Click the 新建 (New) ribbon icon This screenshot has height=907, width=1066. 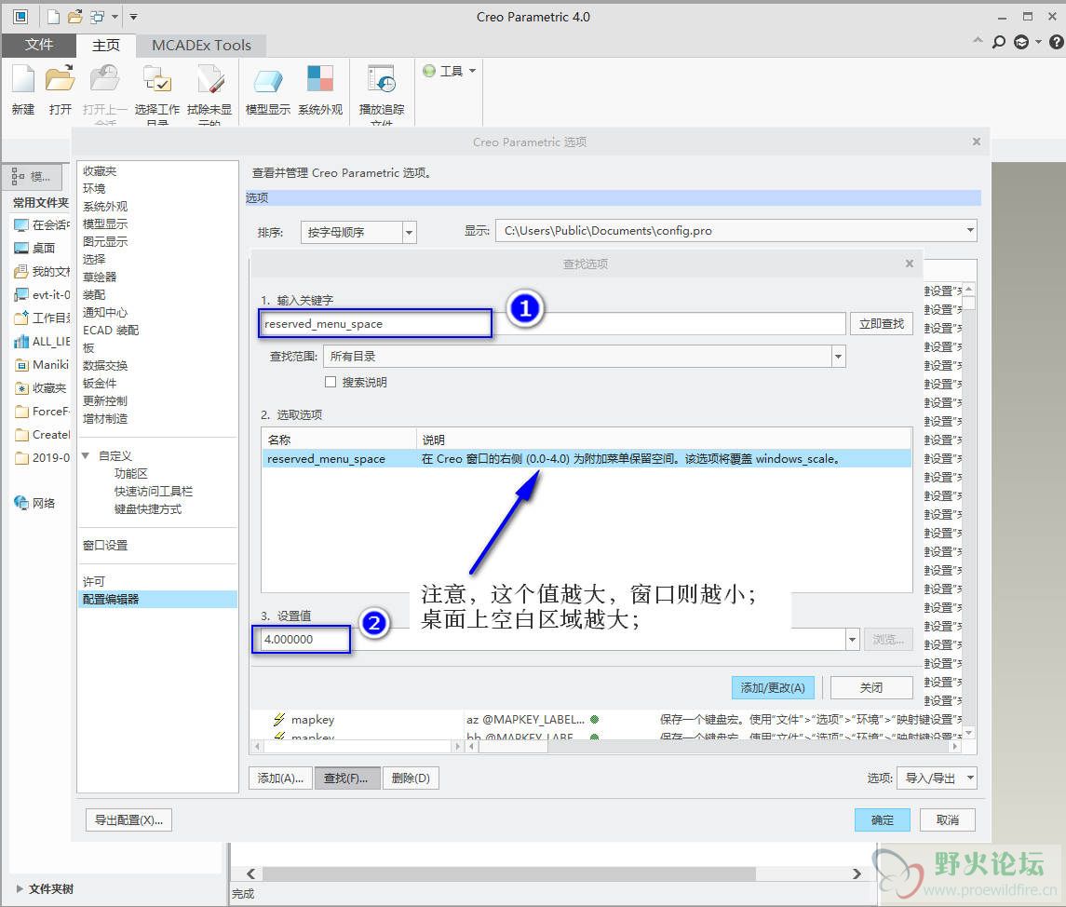tap(23, 79)
